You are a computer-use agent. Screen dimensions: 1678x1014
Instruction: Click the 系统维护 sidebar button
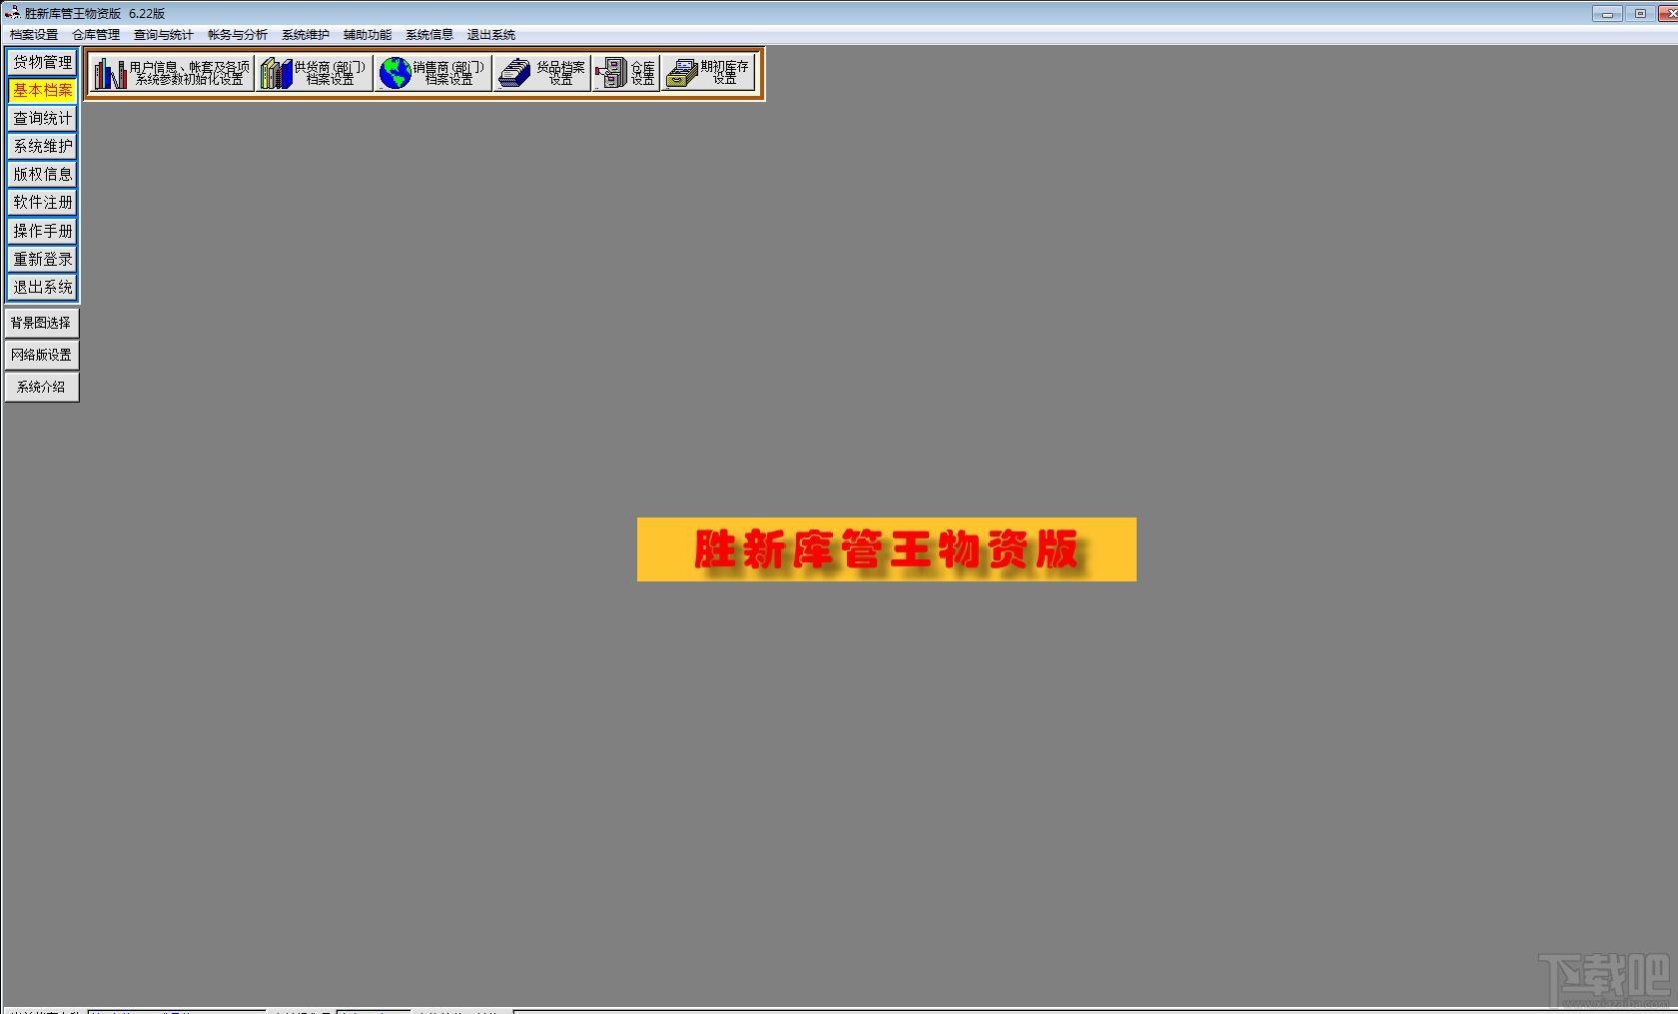[x=42, y=146]
